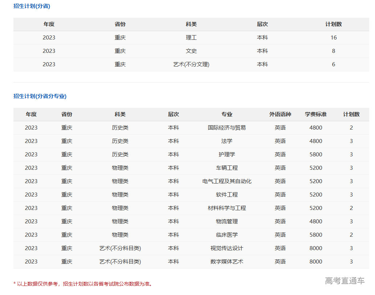
Task: Click the 学费标准 column header
Action: point(316,114)
